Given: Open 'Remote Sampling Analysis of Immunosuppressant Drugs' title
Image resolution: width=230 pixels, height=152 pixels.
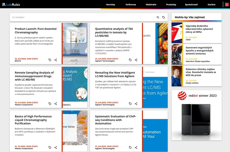Looking at the screenshot, I should 34,76.
